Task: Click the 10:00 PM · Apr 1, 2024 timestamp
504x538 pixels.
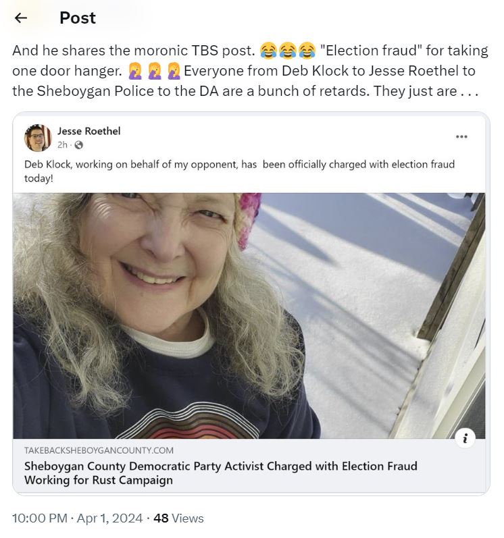Action: (77, 518)
